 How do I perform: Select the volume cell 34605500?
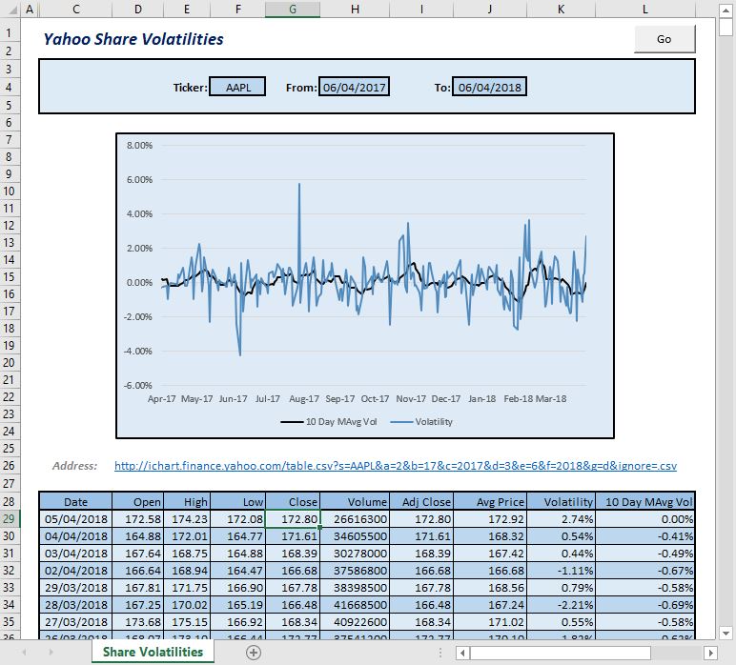point(355,536)
